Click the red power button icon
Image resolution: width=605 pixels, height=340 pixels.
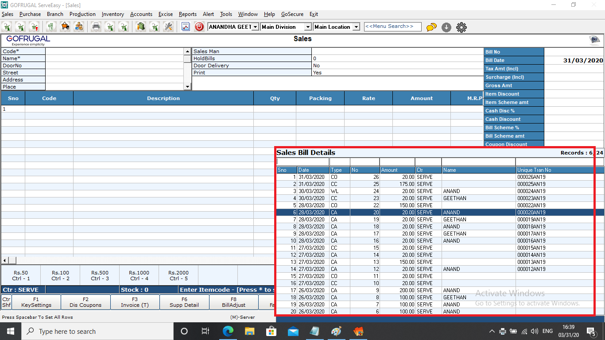[x=199, y=27]
